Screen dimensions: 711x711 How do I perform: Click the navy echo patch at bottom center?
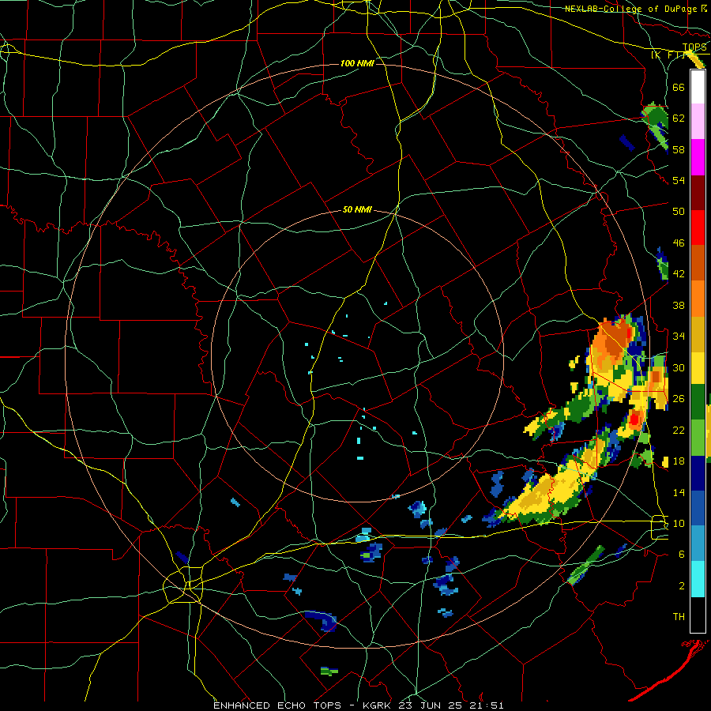[x=322, y=620]
